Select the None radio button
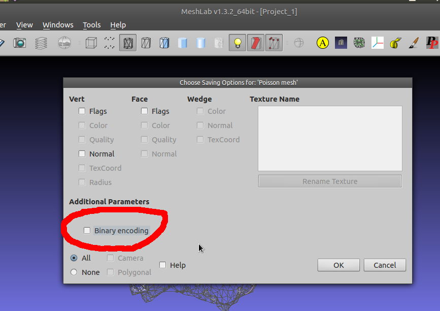The width and height of the screenshot is (440, 311). (74, 272)
